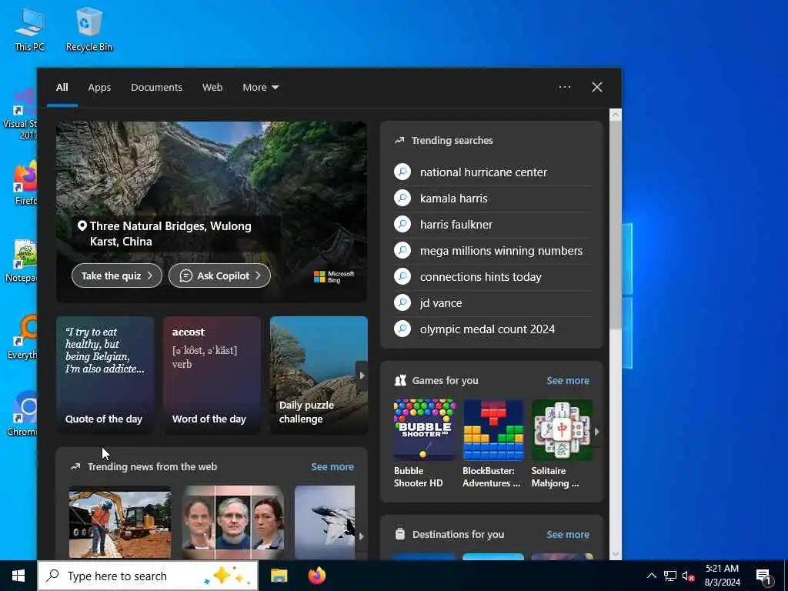Click the Notepad++ desktop shortcut
The image size is (788, 591).
pyautogui.click(x=21, y=262)
